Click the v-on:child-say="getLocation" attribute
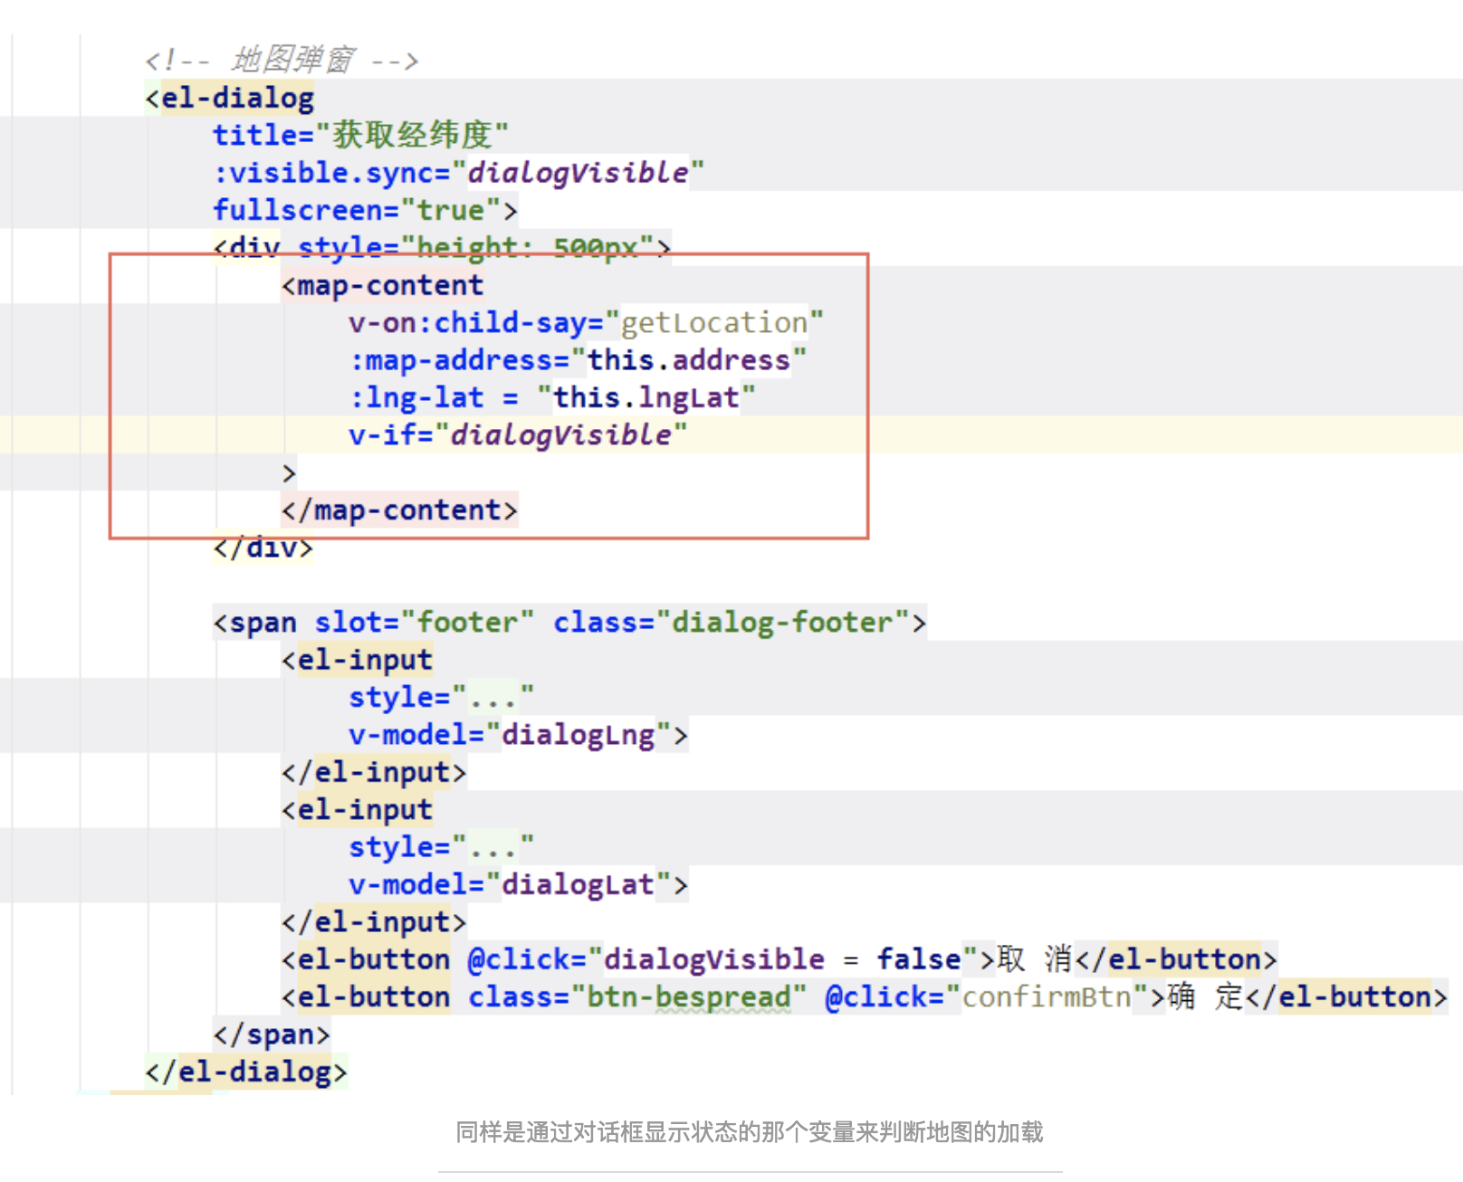This screenshot has width=1463, height=1182. pos(586,322)
